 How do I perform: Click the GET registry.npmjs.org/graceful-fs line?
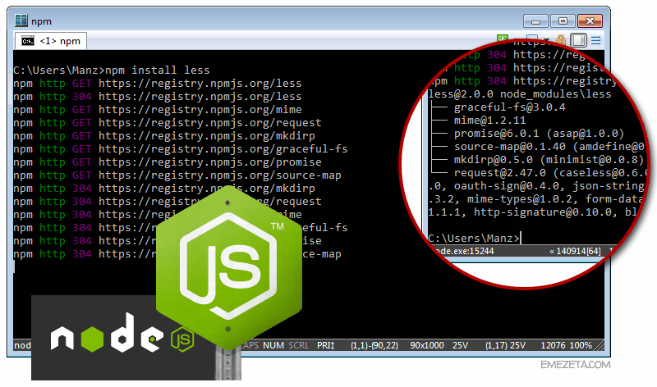pos(181,149)
